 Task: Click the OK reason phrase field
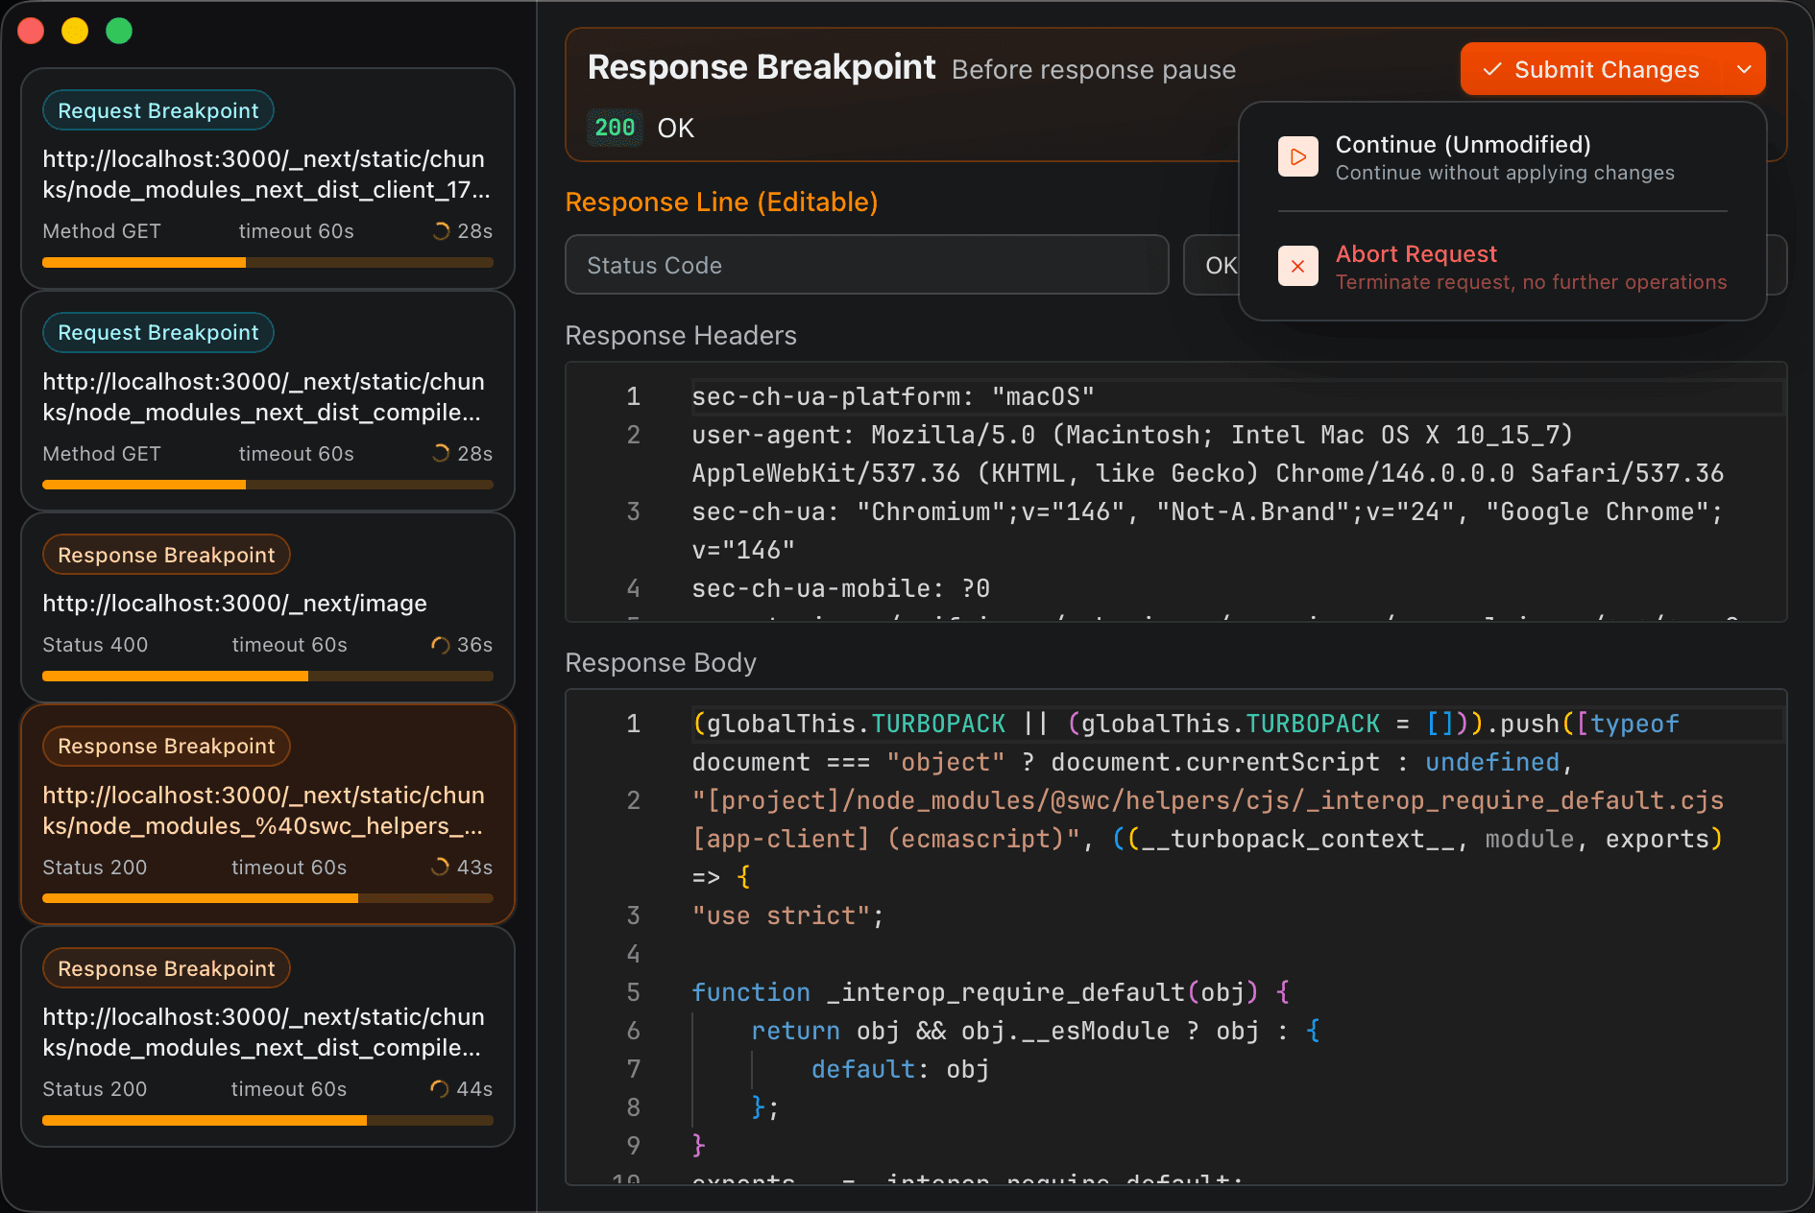tap(1221, 265)
